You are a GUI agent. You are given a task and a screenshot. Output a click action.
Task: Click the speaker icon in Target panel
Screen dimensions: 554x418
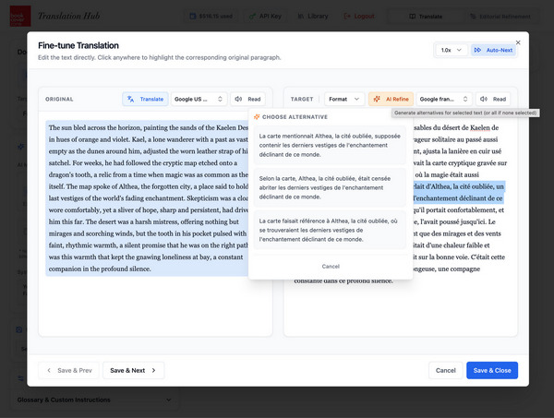coord(484,100)
